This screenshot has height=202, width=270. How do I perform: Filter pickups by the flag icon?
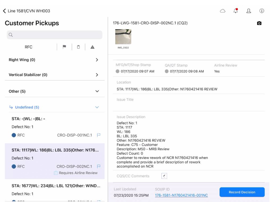65,47
